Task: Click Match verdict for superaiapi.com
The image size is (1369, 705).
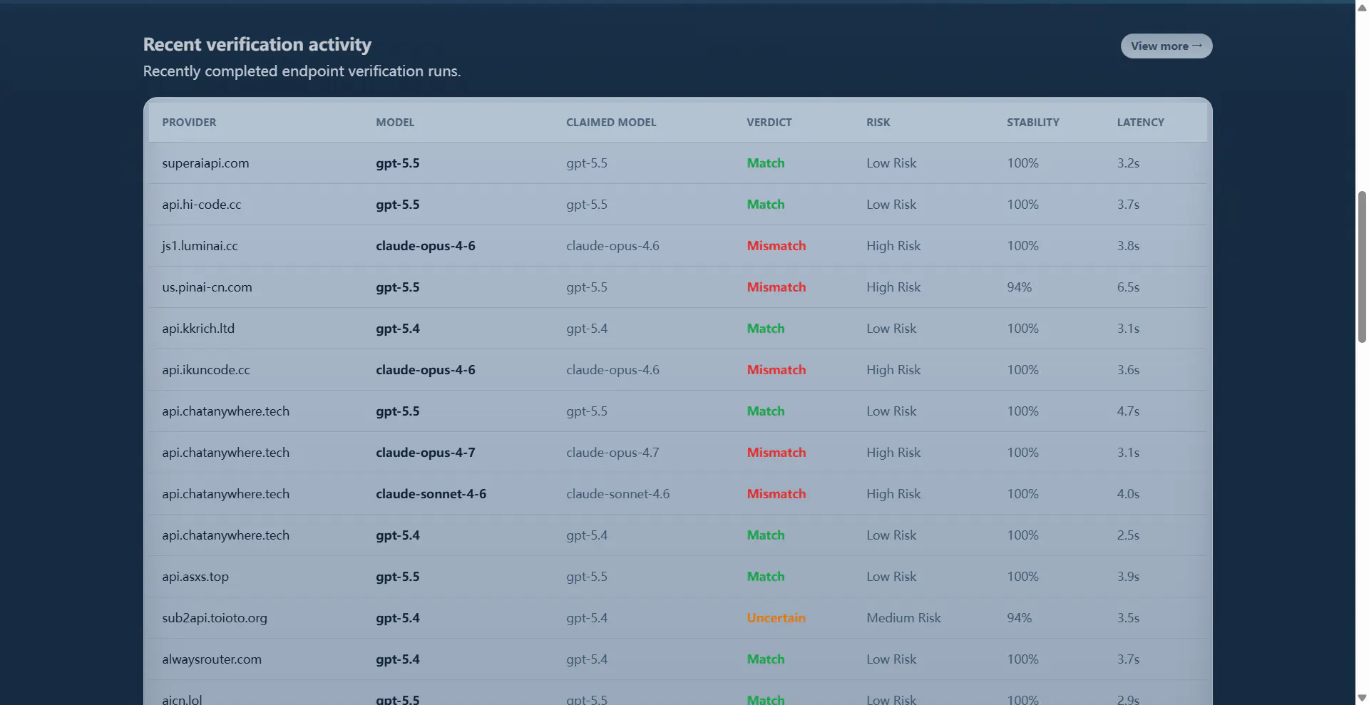Action: (x=766, y=163)
